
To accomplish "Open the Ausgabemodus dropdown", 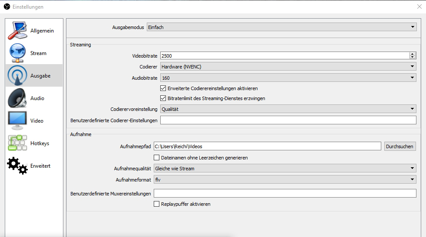I will (281, 27).
